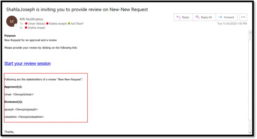
Task: Click the Reply button
Action: pyautogui.click(x=182, y=17)
